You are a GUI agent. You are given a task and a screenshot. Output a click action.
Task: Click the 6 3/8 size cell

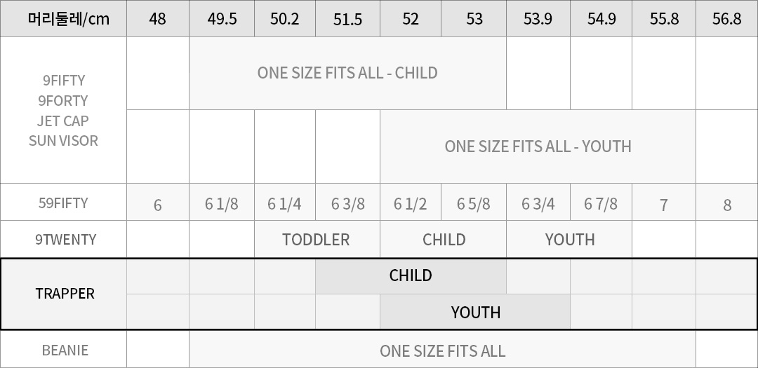[347, 204]
